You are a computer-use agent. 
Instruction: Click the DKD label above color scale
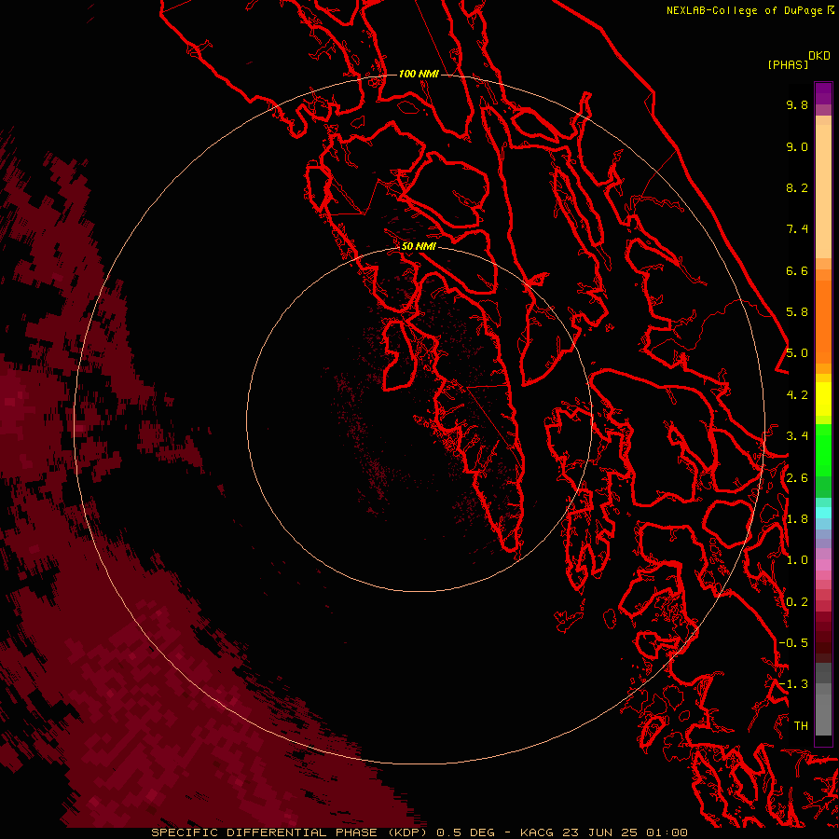tap(819, 56)
